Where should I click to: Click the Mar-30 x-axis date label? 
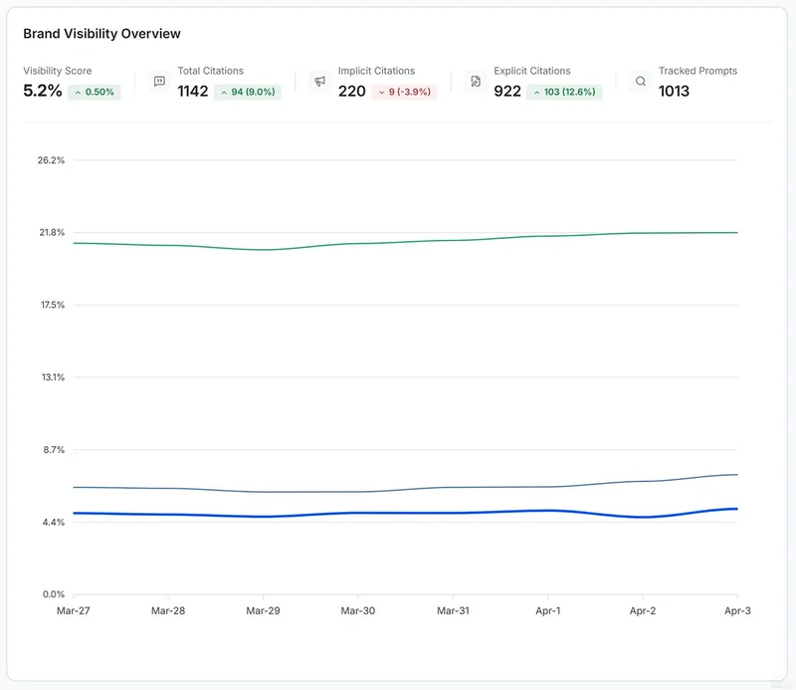[x=357, y=610]
